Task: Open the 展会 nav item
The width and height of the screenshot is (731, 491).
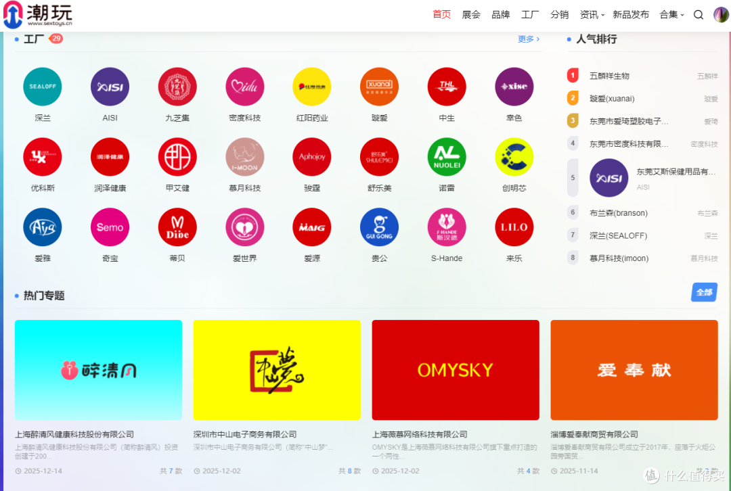Action: pyautogui.click(x=471, y=15)
